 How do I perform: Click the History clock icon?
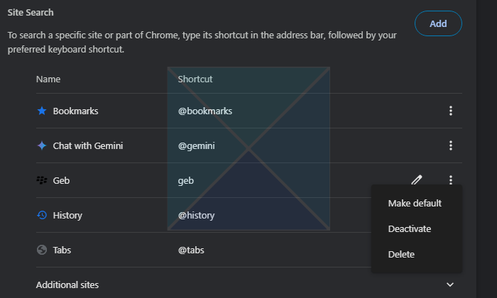(41, 215)
